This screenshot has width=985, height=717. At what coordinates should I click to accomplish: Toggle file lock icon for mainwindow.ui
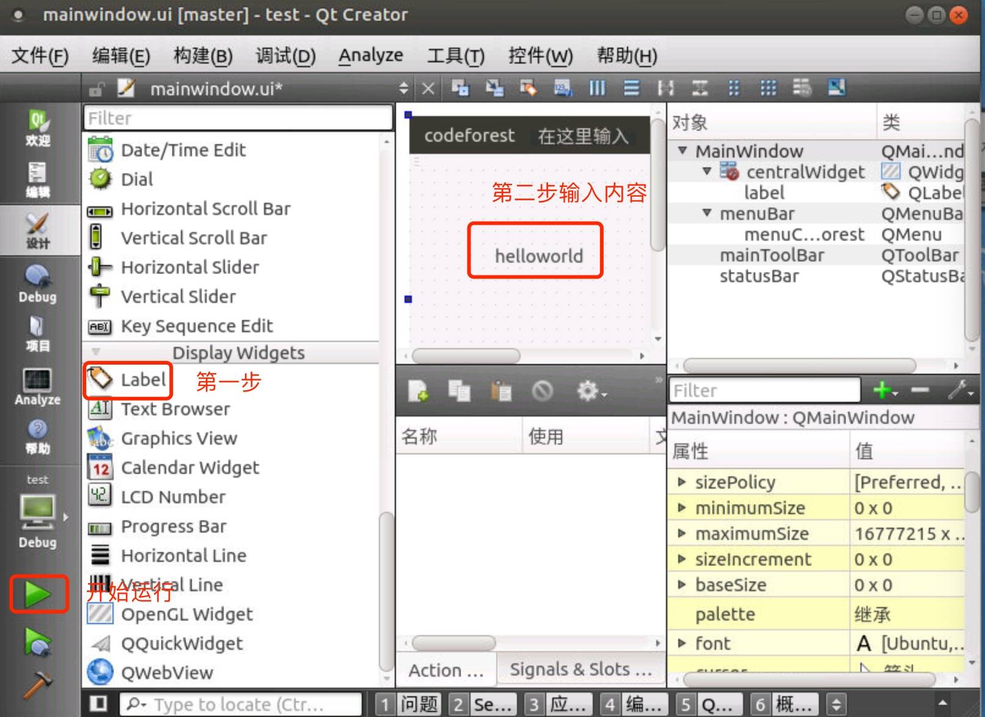97,89
